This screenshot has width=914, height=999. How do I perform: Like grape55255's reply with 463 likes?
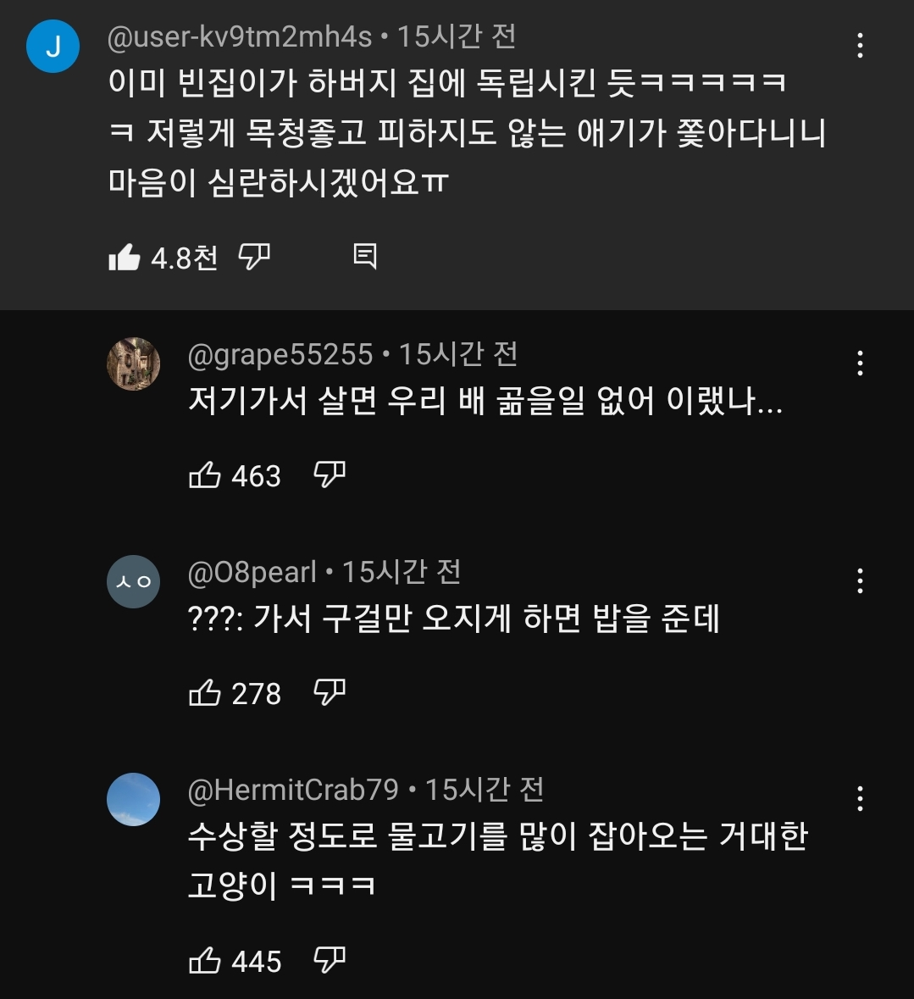pyautogui.click(x=205, y=475)
